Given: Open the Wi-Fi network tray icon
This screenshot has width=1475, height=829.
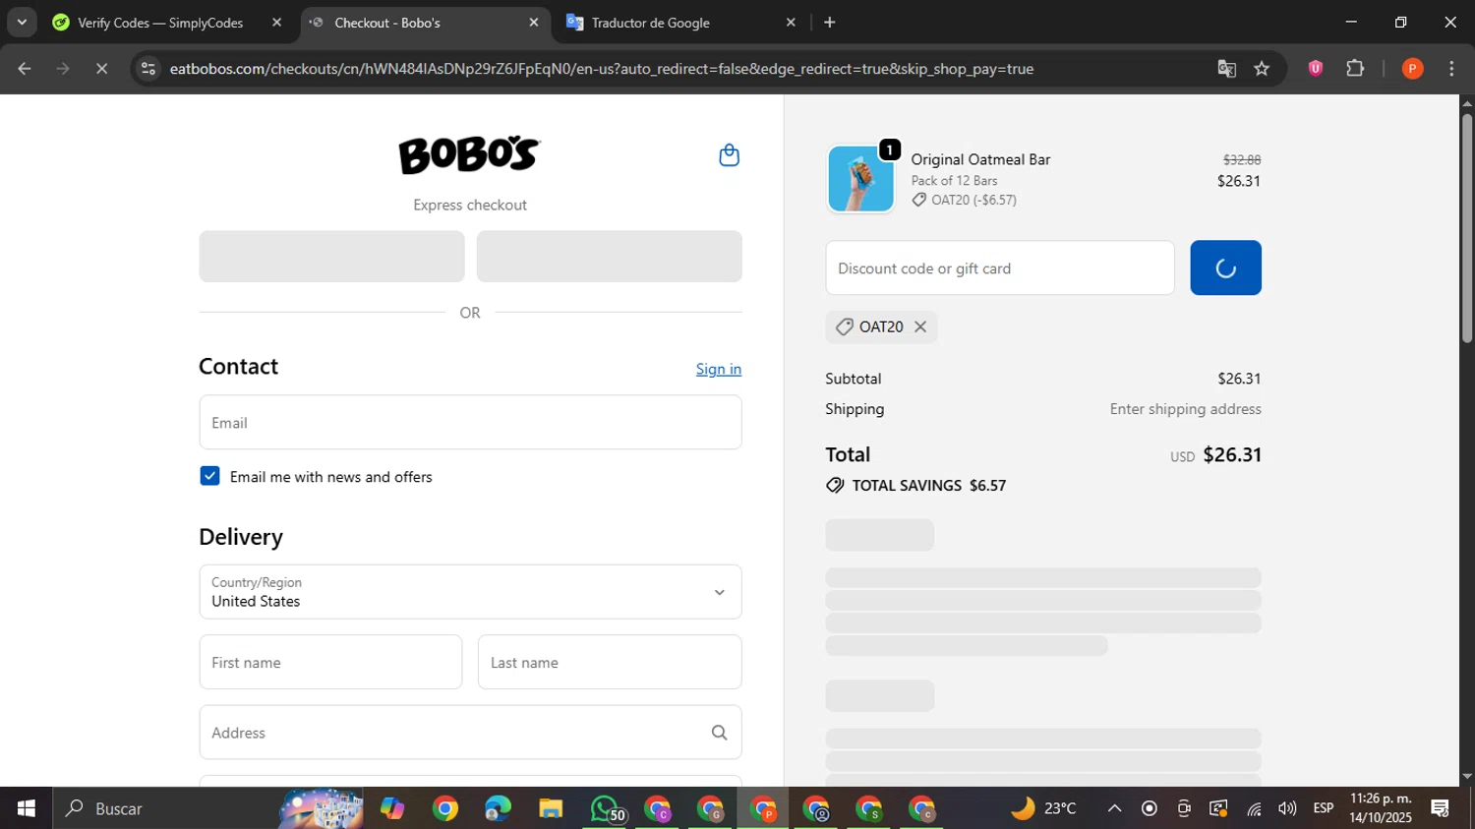Looking at the screenshot, I should coord(1254,808).
